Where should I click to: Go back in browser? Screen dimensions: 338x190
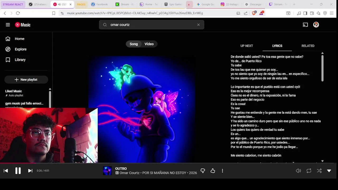point(5,13)
